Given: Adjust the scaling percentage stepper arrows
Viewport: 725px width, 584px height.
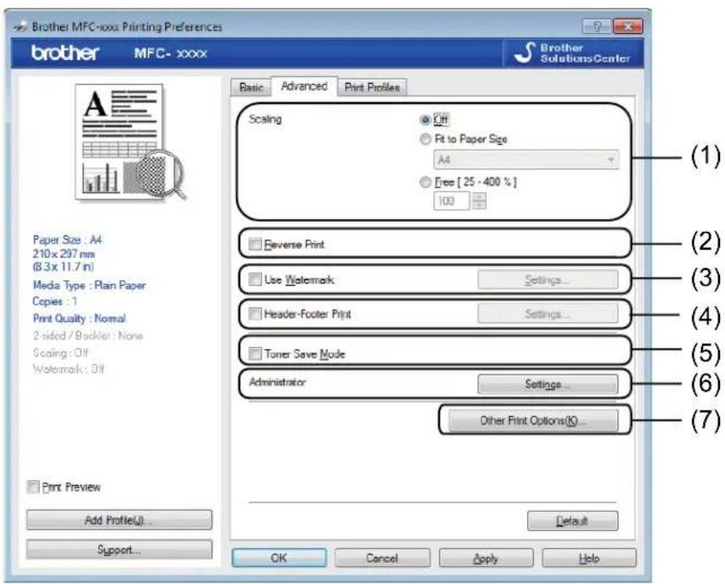Looking at the screenshot, I should (x=479, y=201).
